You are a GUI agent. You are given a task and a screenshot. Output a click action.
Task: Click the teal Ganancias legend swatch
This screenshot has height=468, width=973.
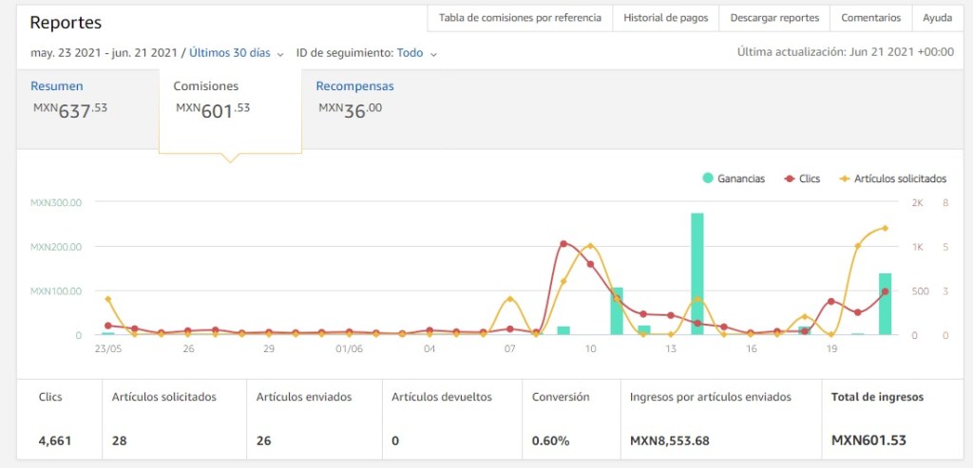pos(708,178)
